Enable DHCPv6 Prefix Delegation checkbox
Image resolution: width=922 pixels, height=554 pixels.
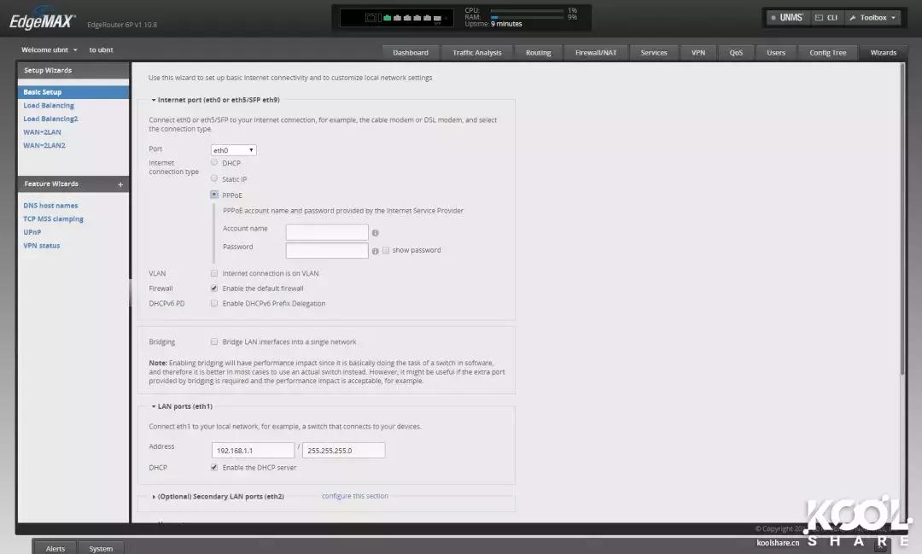pos(214,304)
